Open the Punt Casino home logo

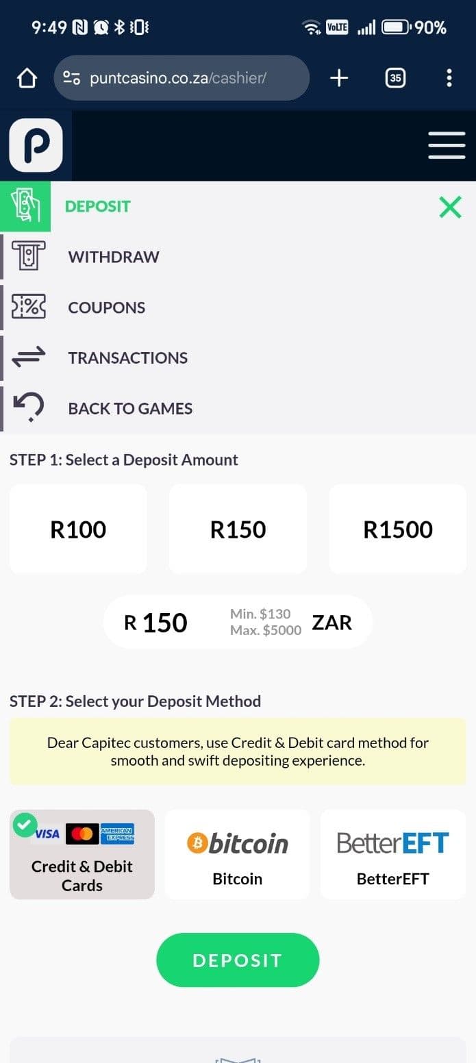coord(36,145)
